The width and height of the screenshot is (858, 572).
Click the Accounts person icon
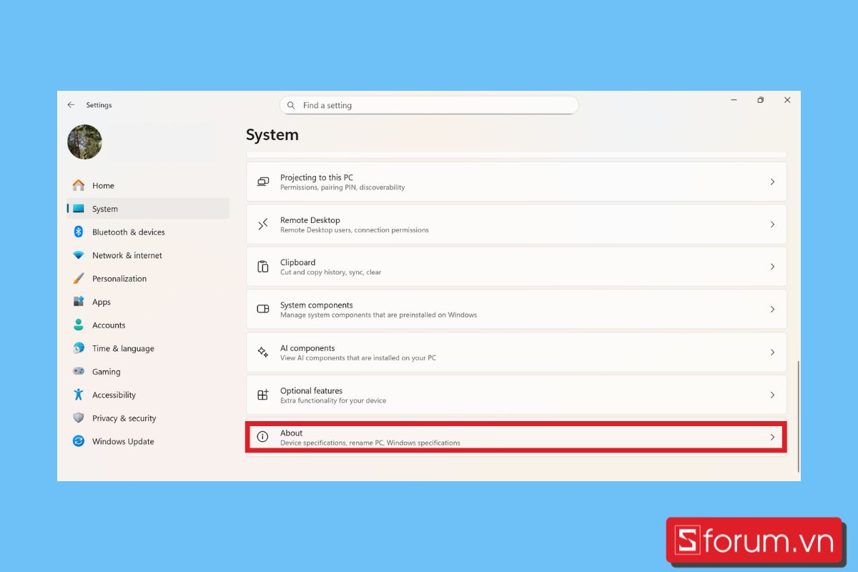(79, 325)
